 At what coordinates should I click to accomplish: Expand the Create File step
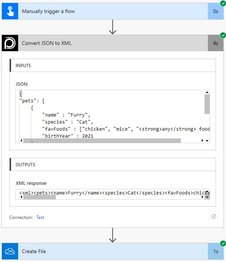pos(111,251)
